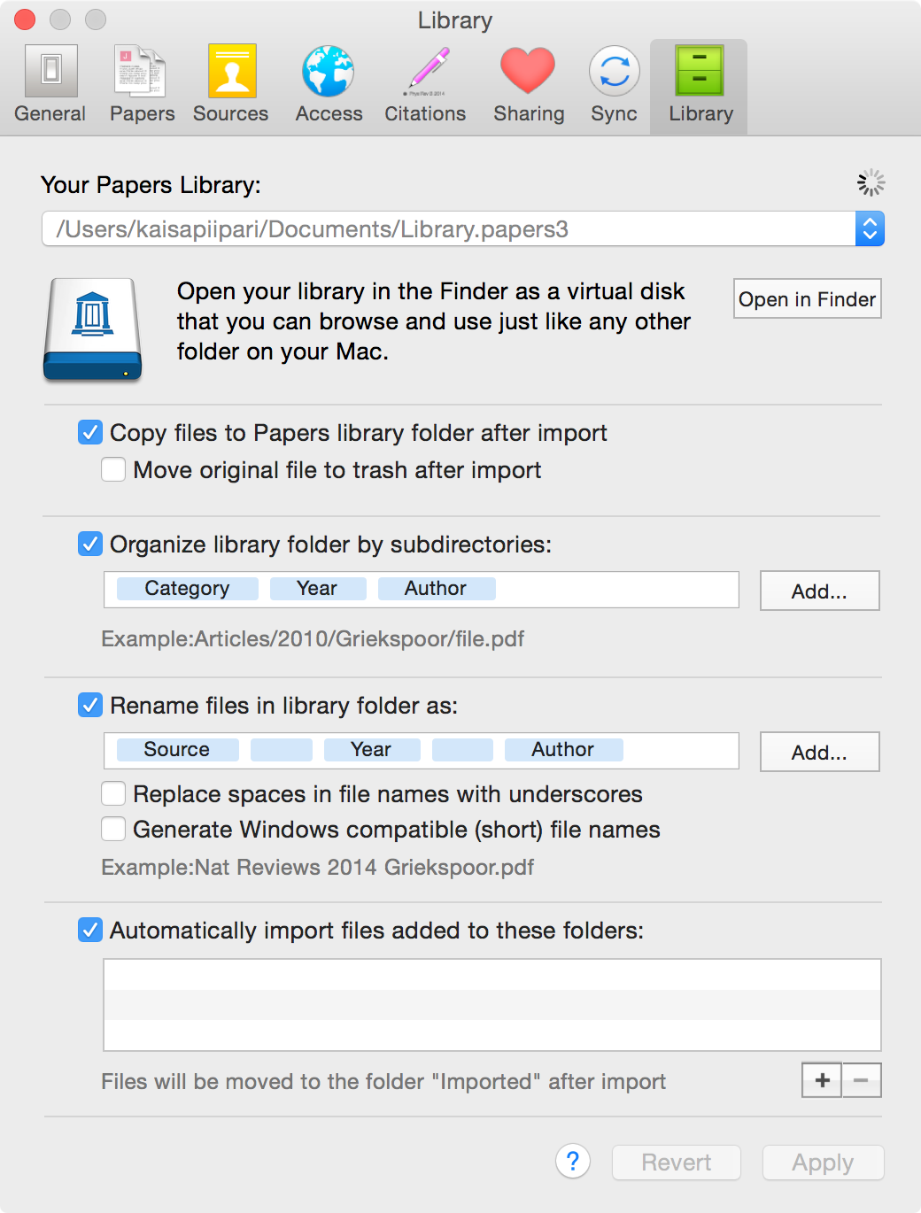This screenshot has width=921, height=1213.
Task: Disable Copy files to Papers library folder
Action: pyautogui.click(x=90, y=432)
